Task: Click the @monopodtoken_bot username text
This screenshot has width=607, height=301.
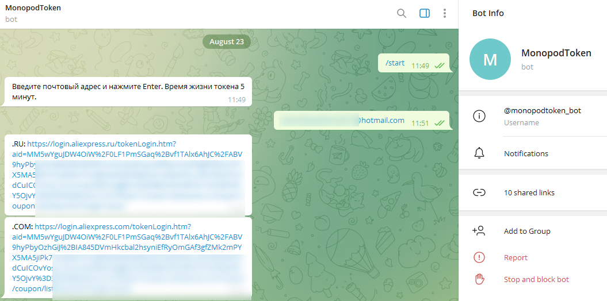Action: point(543,111)
